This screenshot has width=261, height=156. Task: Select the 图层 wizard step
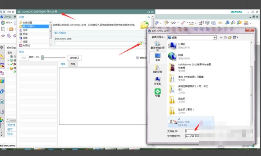click(25, 34)
